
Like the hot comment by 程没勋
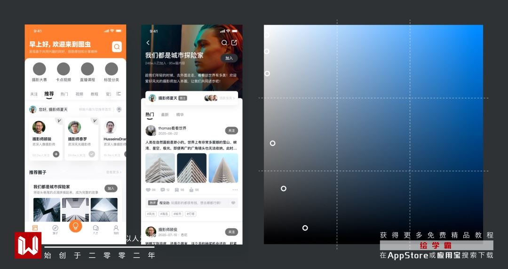click(x=233, y=203)
